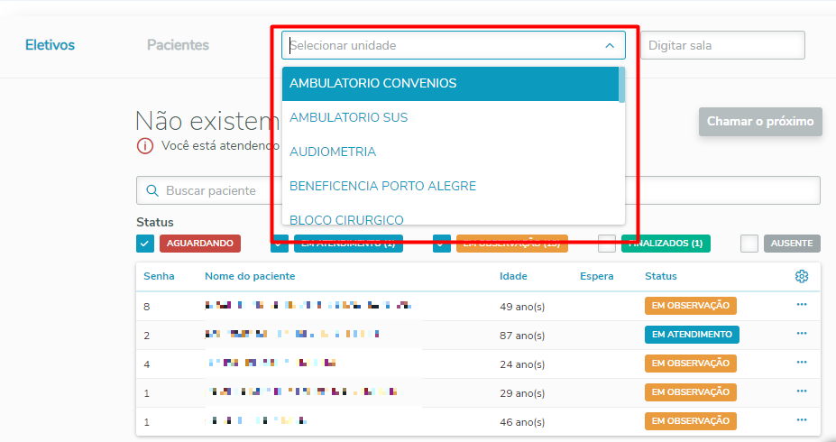The image size is (836, 442).
Task: Open options menu for 87 ano(s) row
Action: pyautogui.click(x=802, y=333)
